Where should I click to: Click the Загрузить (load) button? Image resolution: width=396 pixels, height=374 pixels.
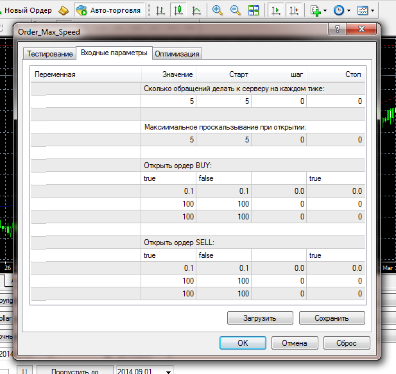point(260,318)
